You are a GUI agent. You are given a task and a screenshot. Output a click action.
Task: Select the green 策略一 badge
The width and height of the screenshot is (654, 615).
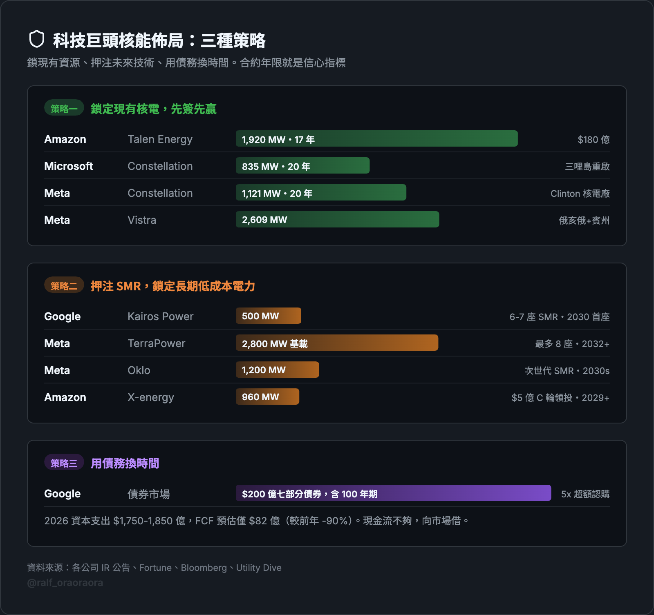pos(64,108)
